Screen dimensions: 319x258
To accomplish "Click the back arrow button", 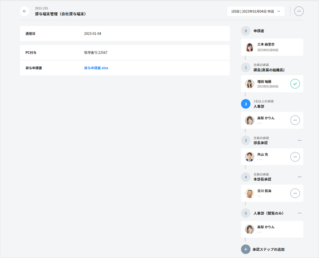I will point(25,11).
